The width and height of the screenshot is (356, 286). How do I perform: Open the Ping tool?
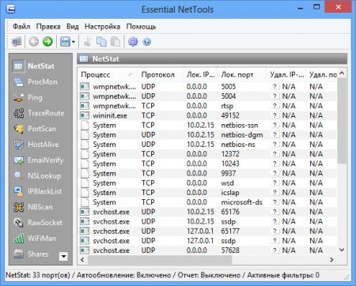(28, 98)
